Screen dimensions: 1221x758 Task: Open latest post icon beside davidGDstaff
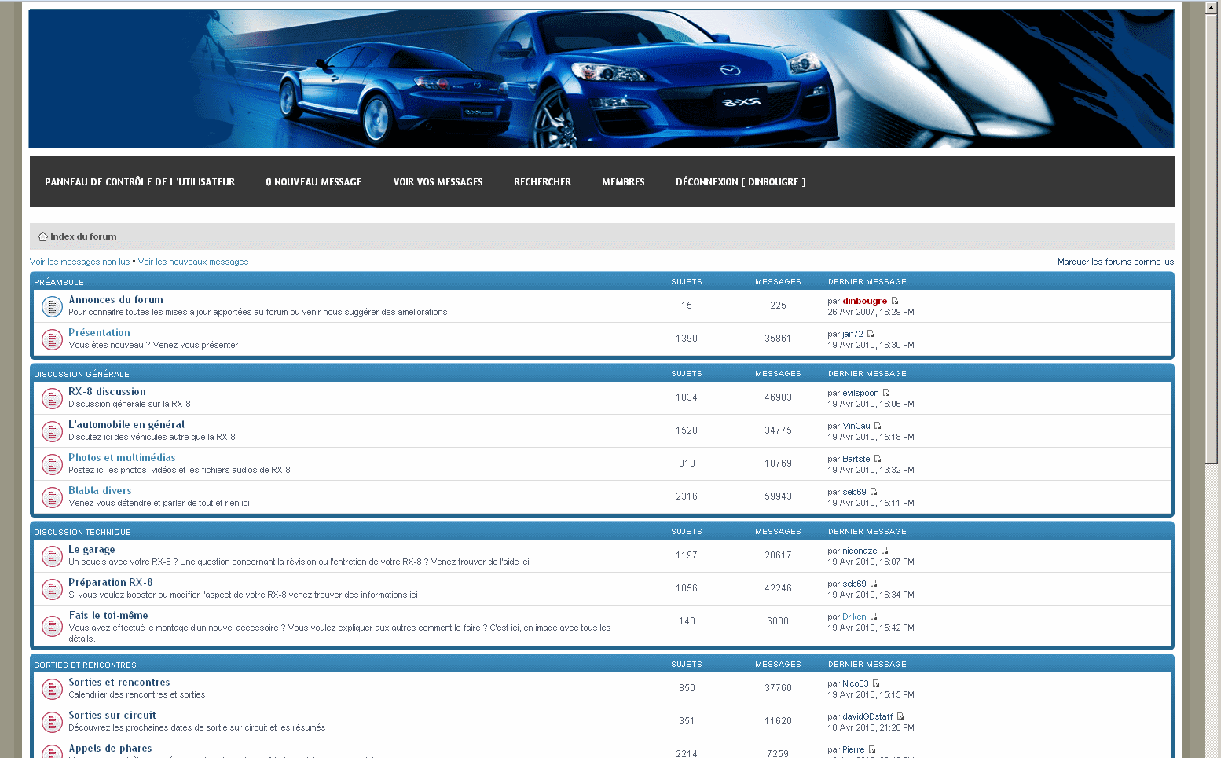(x=900, y=716)
